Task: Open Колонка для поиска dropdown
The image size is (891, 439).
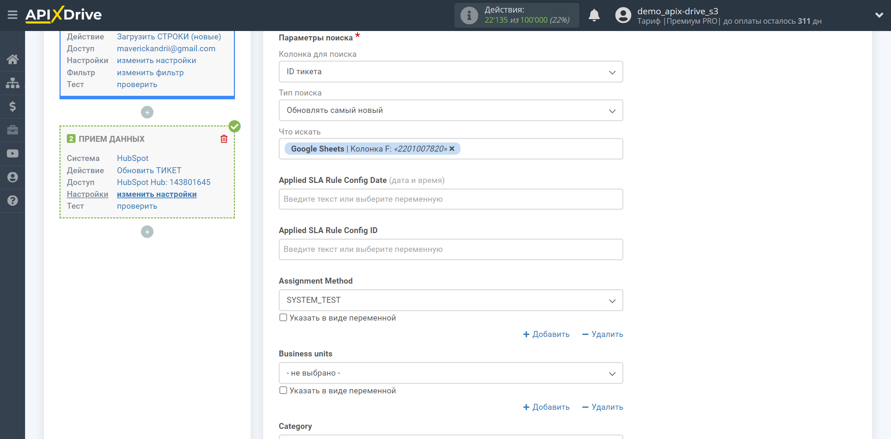Action: pyautogui.click(x=451, y=72)
